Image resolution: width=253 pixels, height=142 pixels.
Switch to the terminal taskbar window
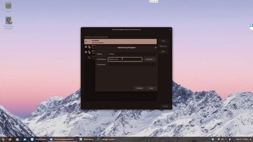click(x=106, y=139)
